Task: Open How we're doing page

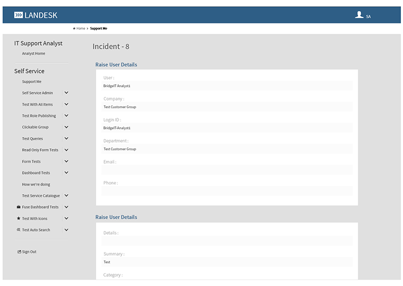Action: (x=36, y=184)
